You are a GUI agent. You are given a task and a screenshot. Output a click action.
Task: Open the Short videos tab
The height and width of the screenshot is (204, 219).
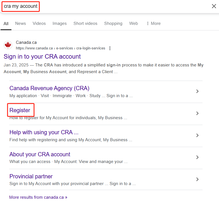click(x=85, y=23)
